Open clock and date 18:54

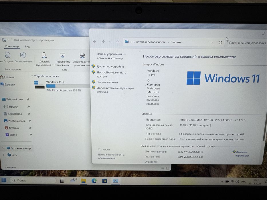point(255,182)
